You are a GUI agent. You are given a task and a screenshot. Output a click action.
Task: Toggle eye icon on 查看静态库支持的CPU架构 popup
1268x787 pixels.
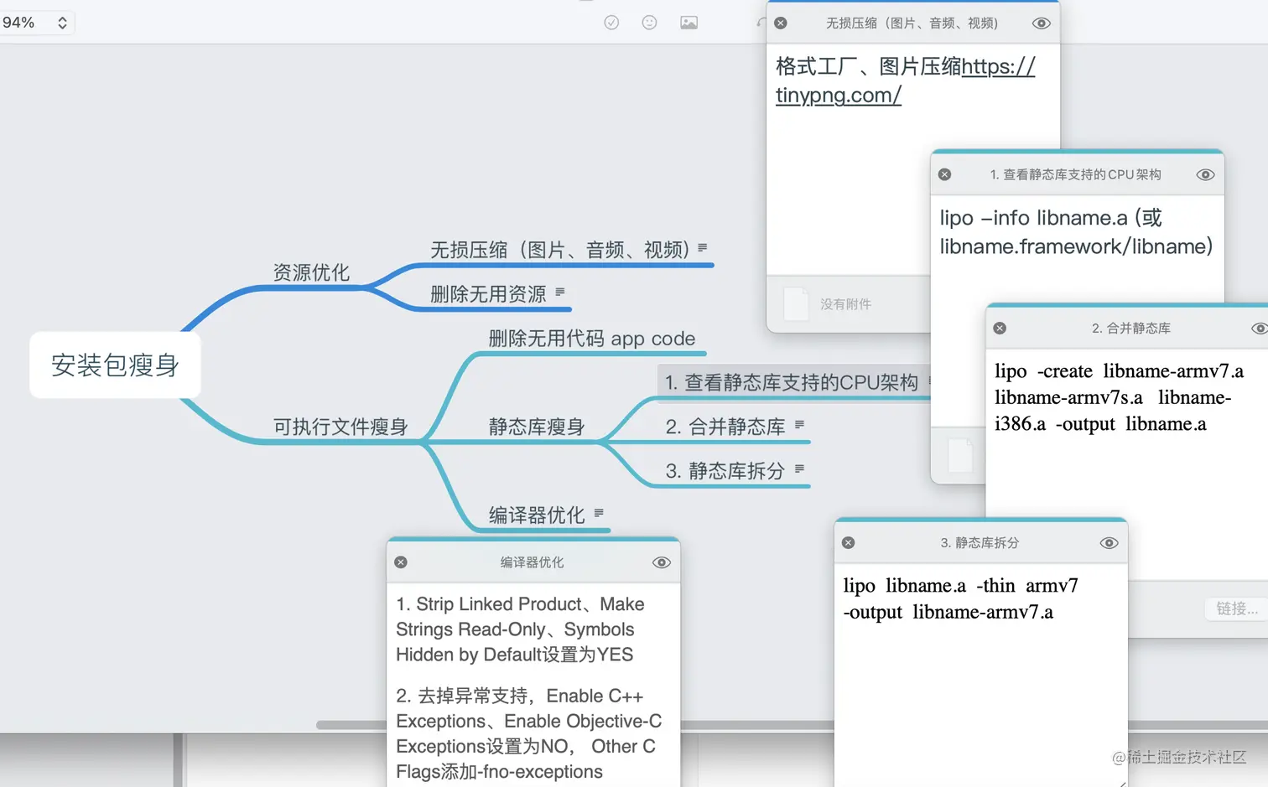click(1205, 174)
